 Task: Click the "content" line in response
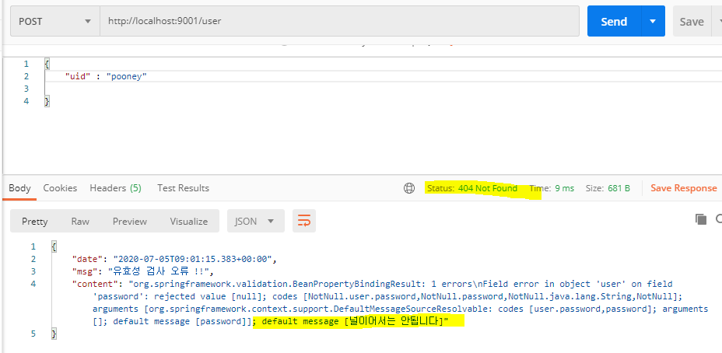point(390,302)
